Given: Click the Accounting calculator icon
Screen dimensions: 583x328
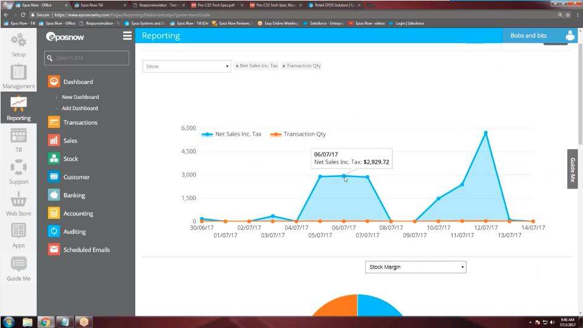Looking at the screenshot, I should click(54, 213).
